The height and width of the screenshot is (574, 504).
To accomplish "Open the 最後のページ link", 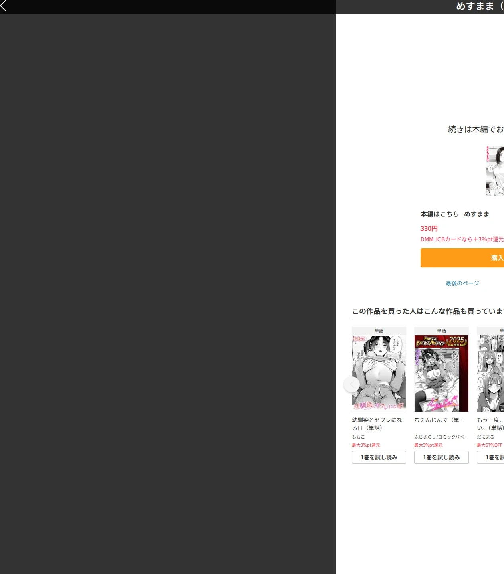I will click(462, 283).
